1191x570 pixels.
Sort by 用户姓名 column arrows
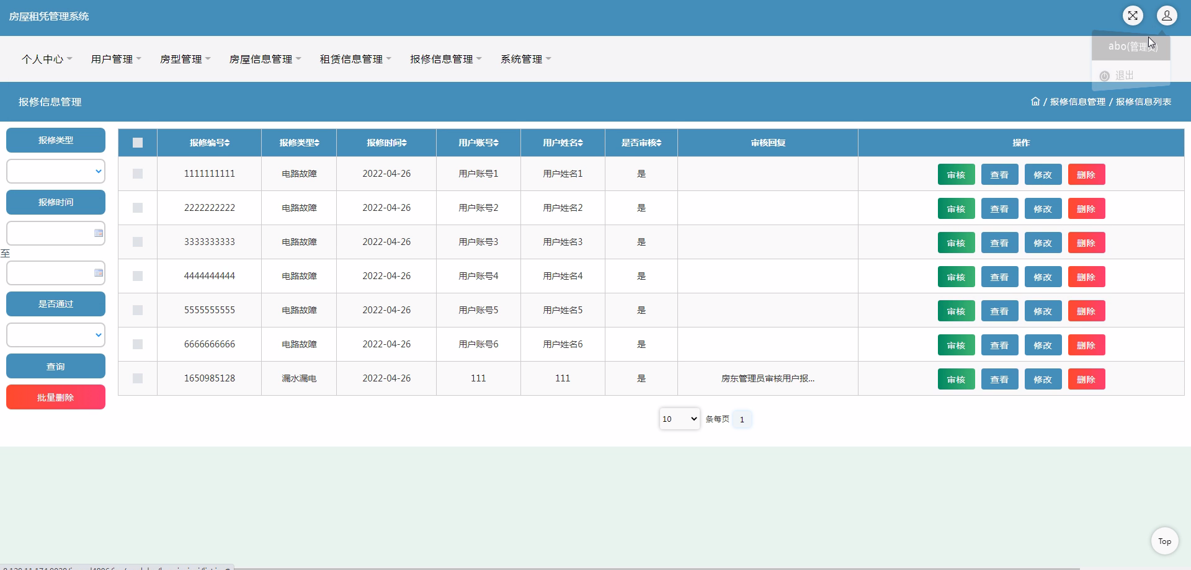(x=581, y=143)
